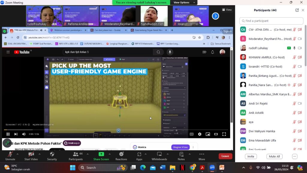Expand audio options arrow beside Unmute
Viewport: 307px width, 173px height.
tap(17, 154)
